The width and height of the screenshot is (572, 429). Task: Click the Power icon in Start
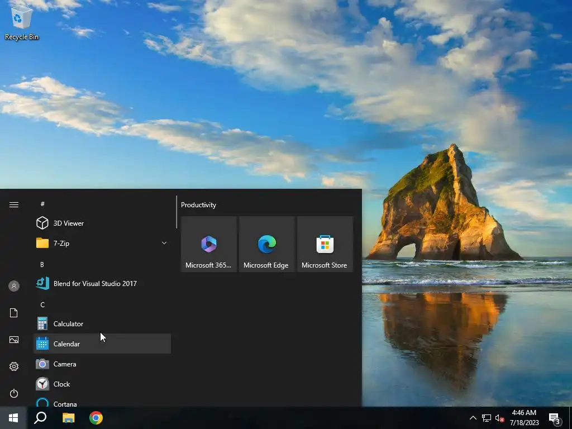[14, 393]
